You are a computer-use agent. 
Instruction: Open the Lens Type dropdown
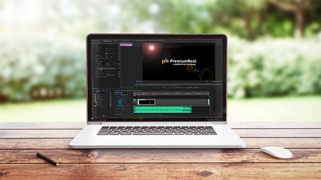click(x=110, y=76)
